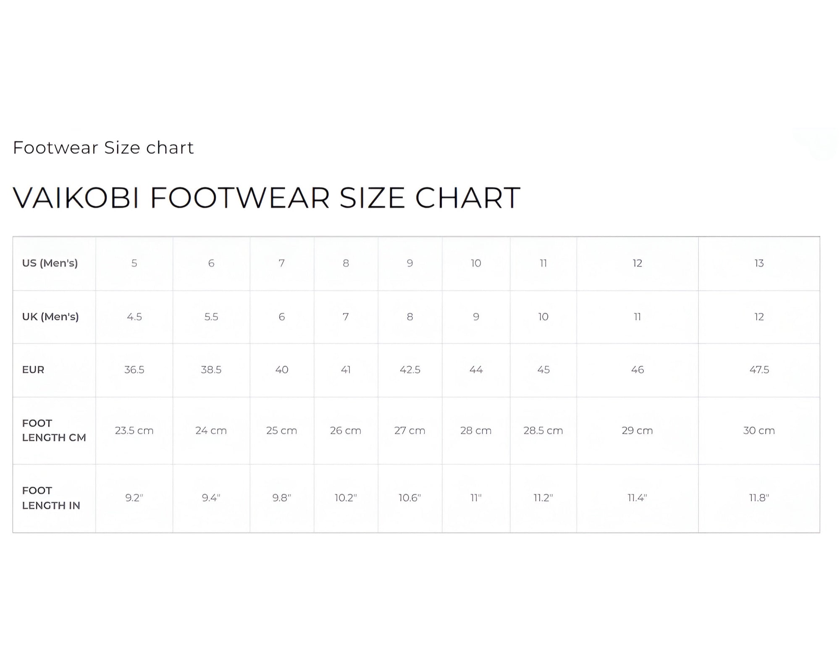Click the 10.6" foot length cell
Image resolution: width=840 pixels, height=672 pixels.
(409, 498)
